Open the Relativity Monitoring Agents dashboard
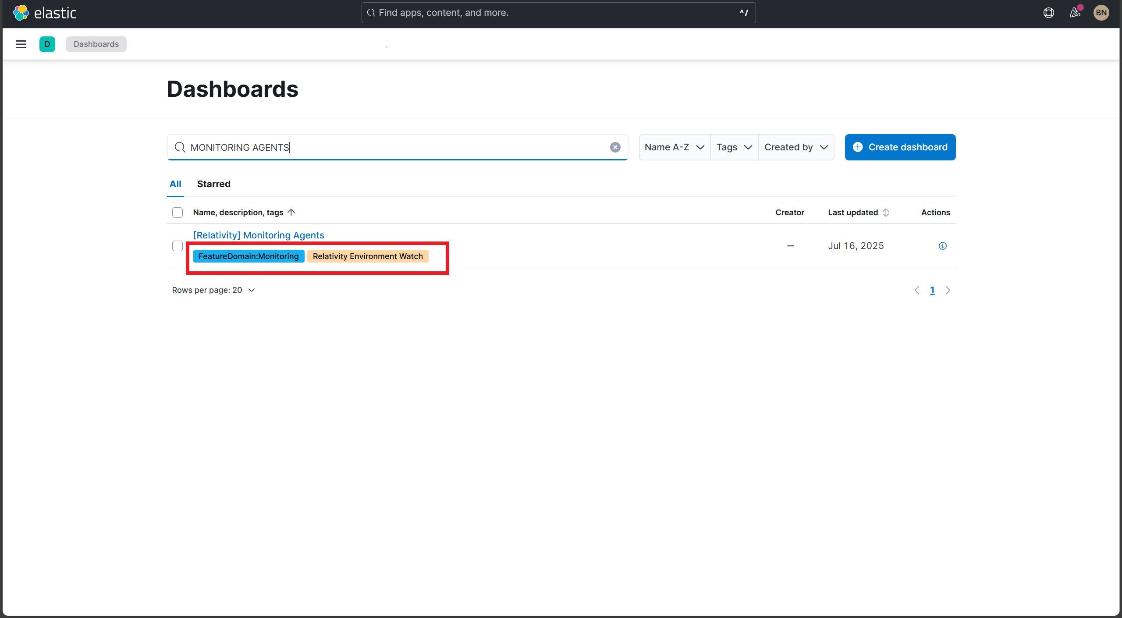1122x618 pixels. (259, 235)
